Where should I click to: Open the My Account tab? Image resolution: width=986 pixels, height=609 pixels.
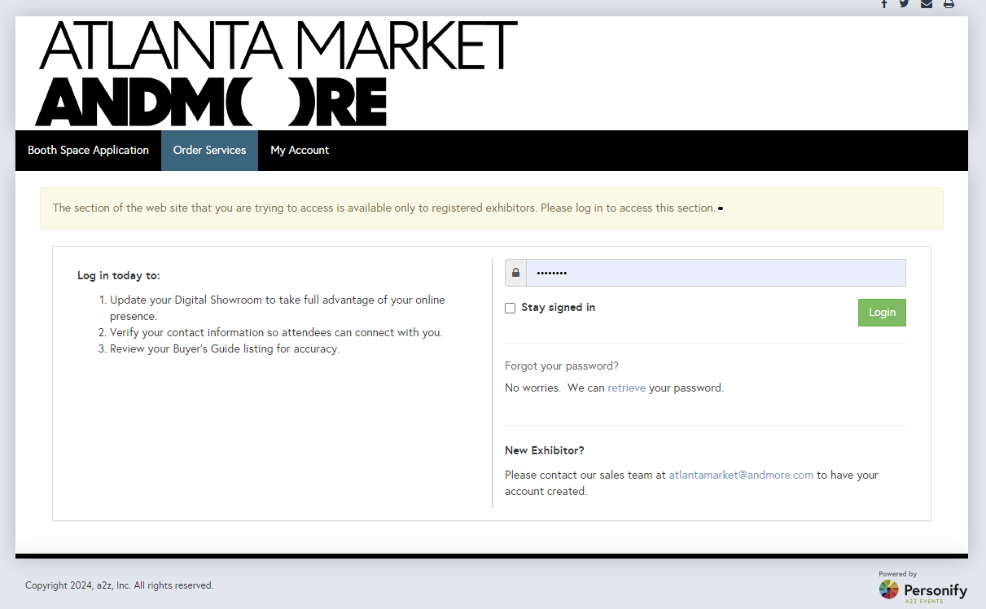300,151
